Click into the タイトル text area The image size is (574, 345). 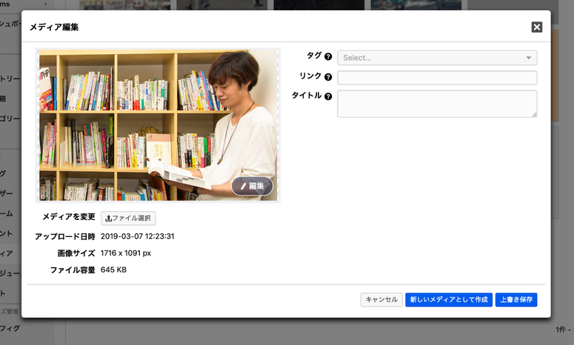click(437, 104)
